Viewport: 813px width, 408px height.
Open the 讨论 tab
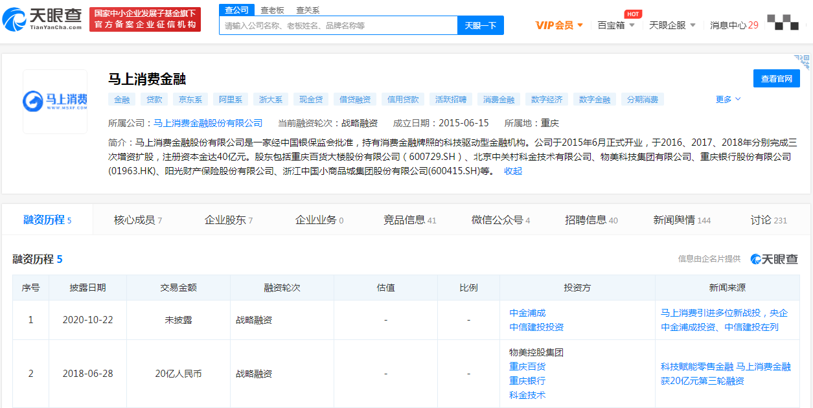(769, 220)
